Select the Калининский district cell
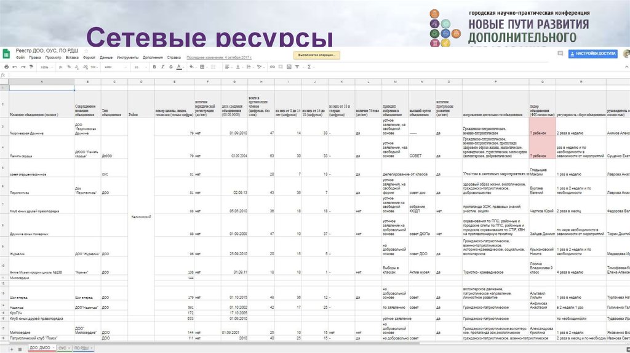The height and width of the screenshot is (353, 630). point(141,217)
